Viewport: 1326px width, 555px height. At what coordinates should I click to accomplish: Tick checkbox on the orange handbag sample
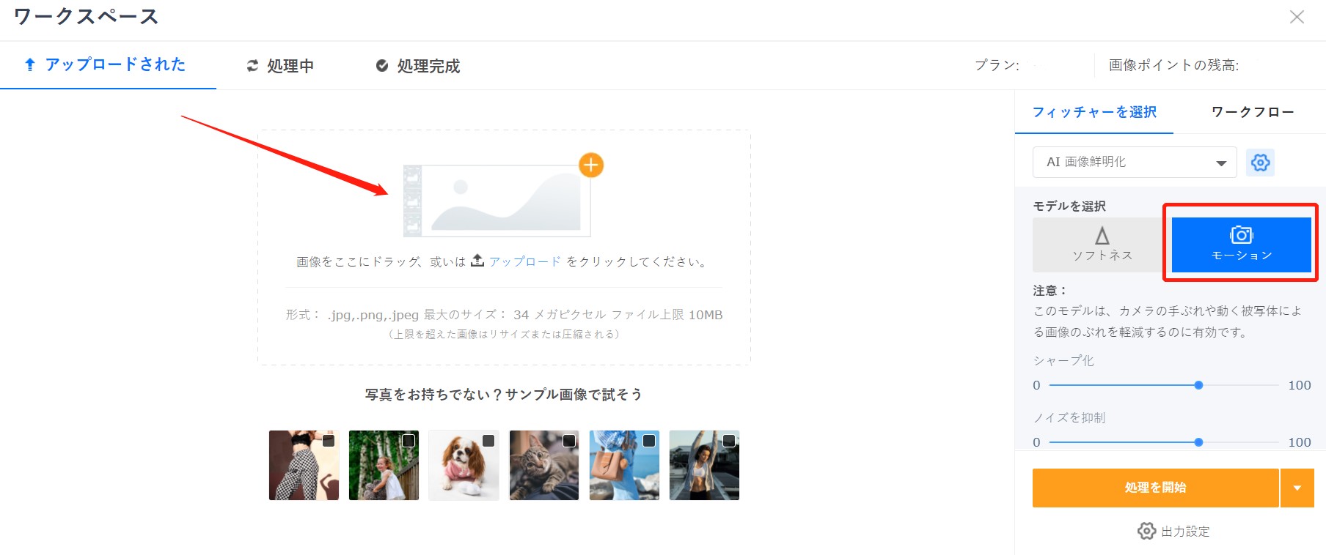(649, 441)
